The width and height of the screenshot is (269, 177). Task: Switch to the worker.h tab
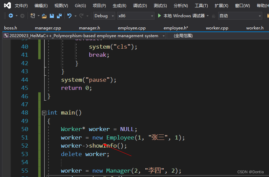255,28
